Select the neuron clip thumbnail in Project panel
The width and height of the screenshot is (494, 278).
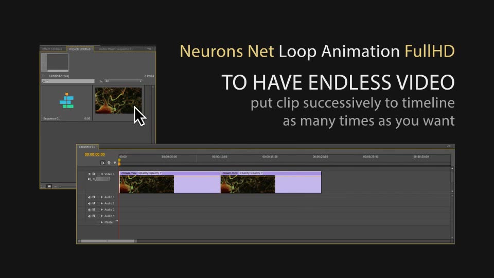pos(118,100)
